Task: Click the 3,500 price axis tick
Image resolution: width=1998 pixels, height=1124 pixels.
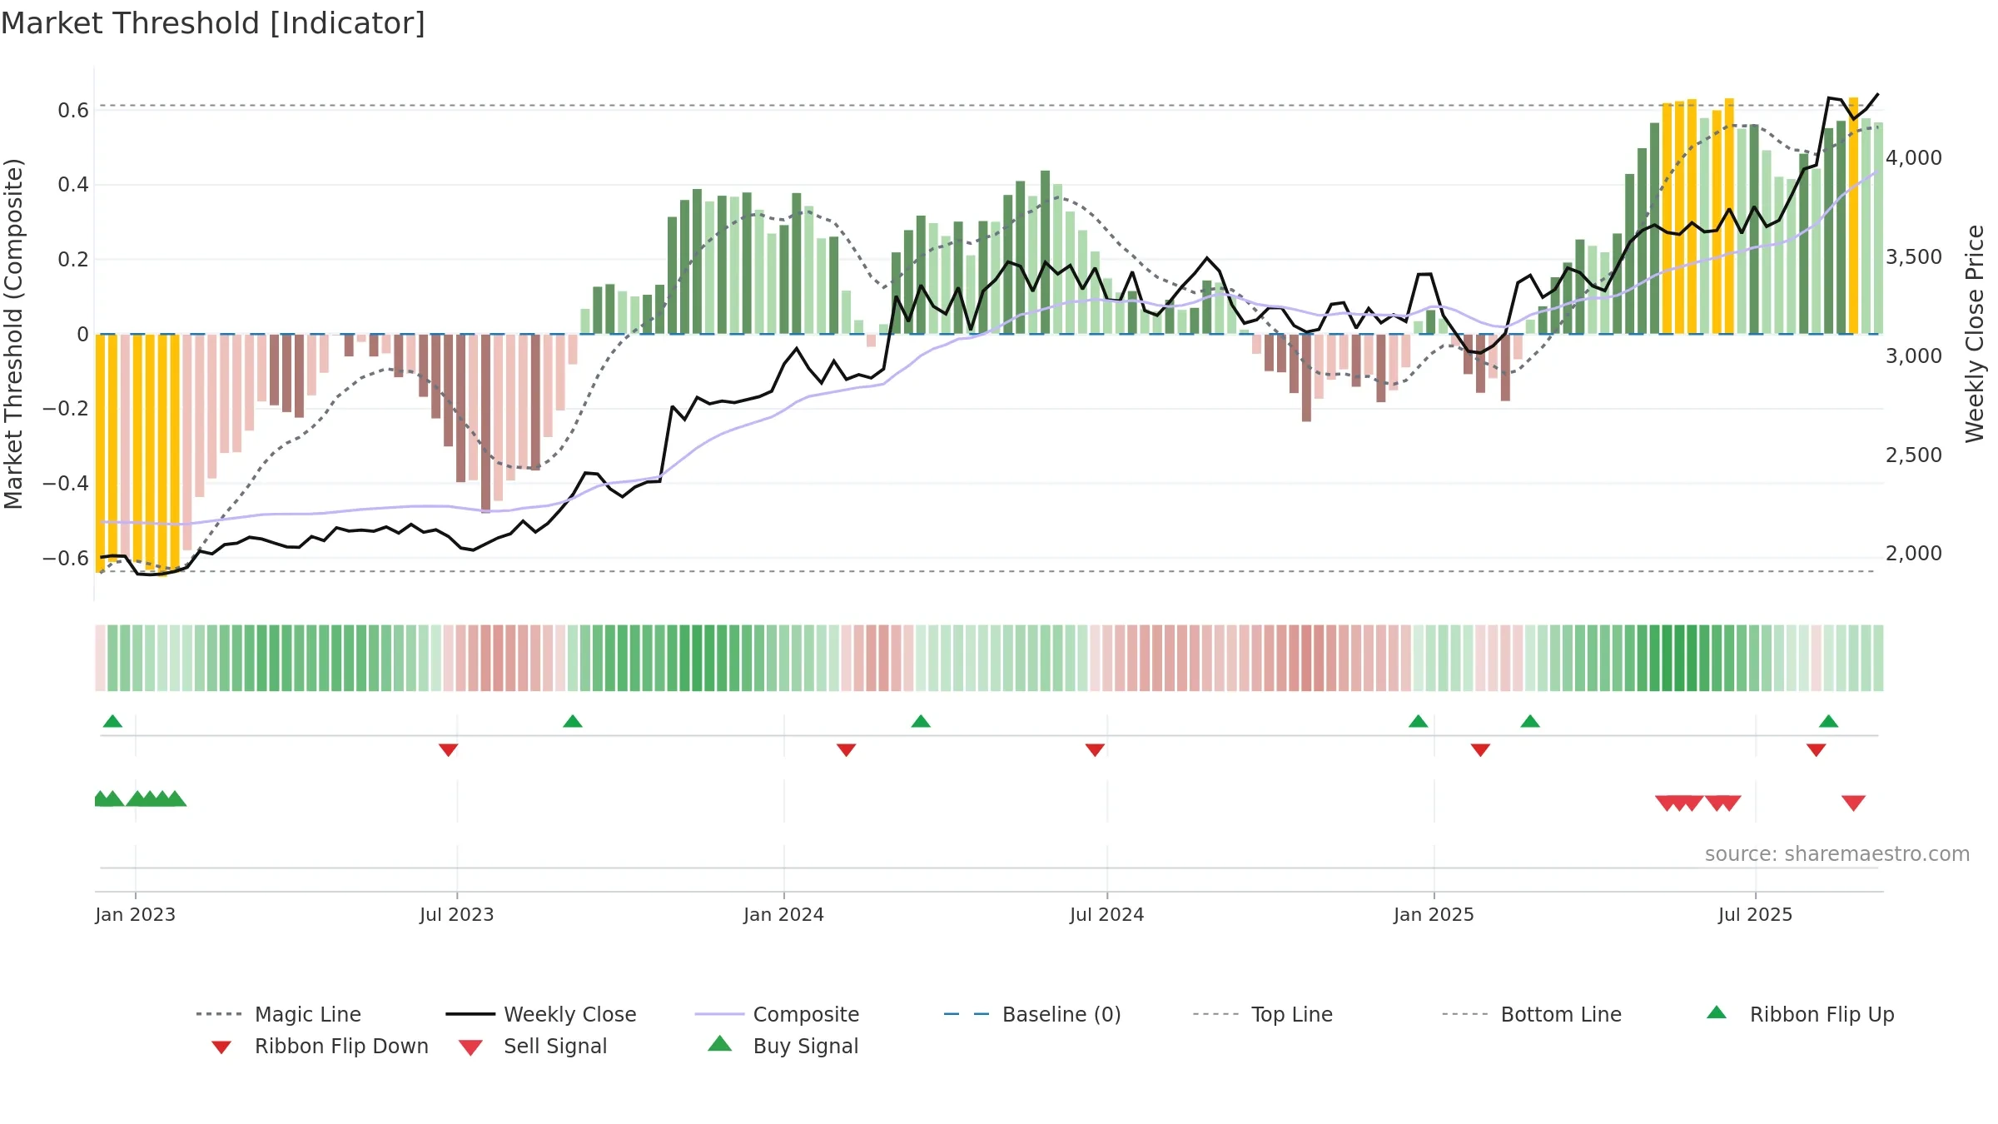Action: click(x=1914, y=257)
